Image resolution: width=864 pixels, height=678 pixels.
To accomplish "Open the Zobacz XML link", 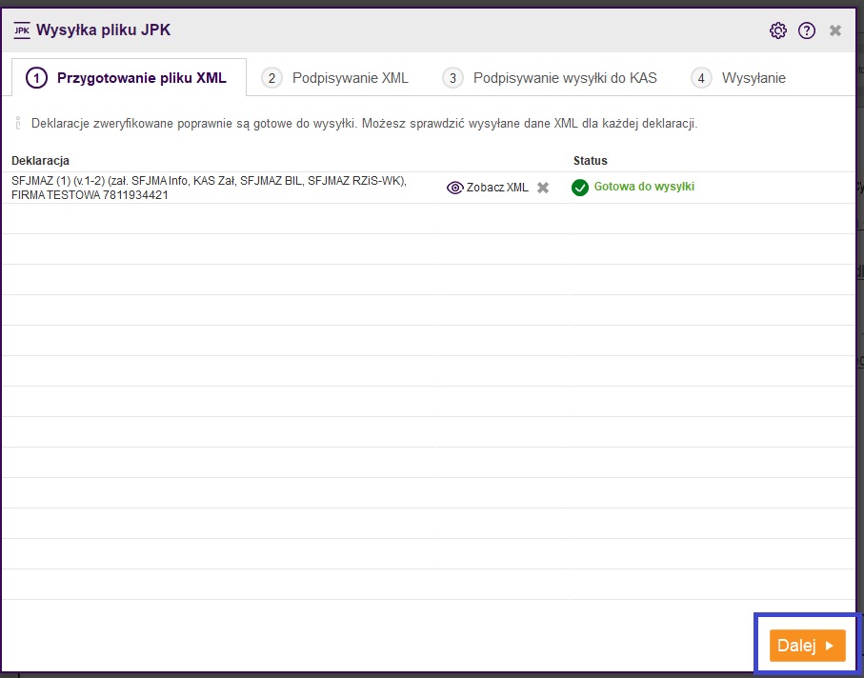I will 497,188.
